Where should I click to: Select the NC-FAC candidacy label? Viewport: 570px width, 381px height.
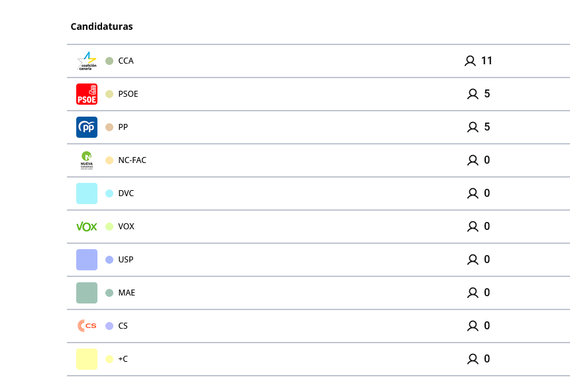pos(132,160)
